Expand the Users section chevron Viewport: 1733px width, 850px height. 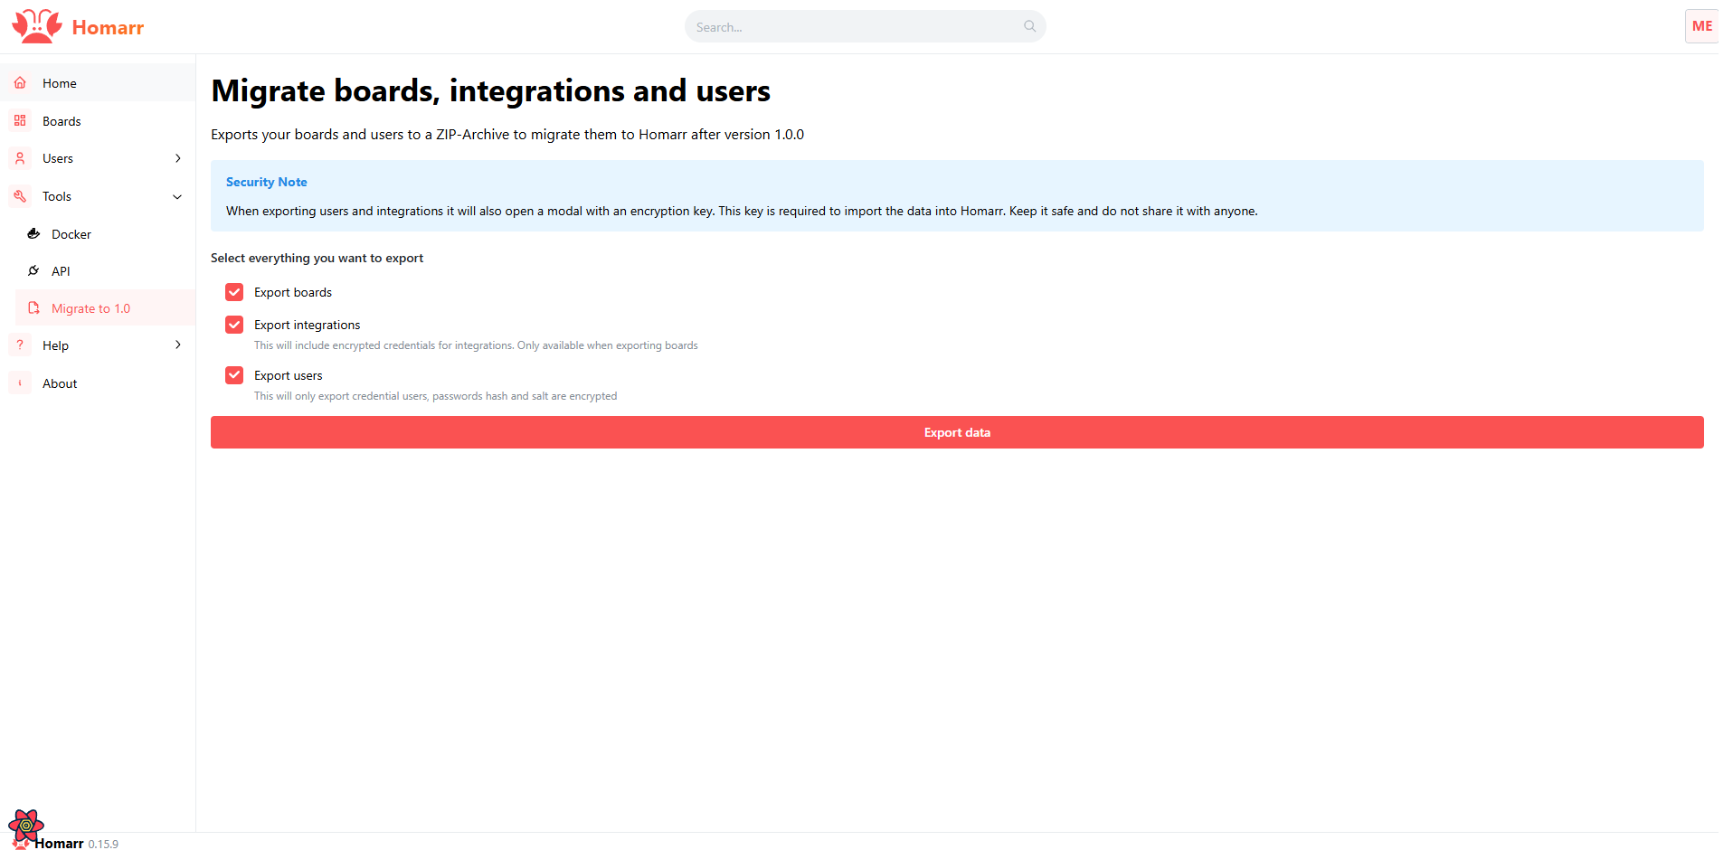click(x=177, y=158)
